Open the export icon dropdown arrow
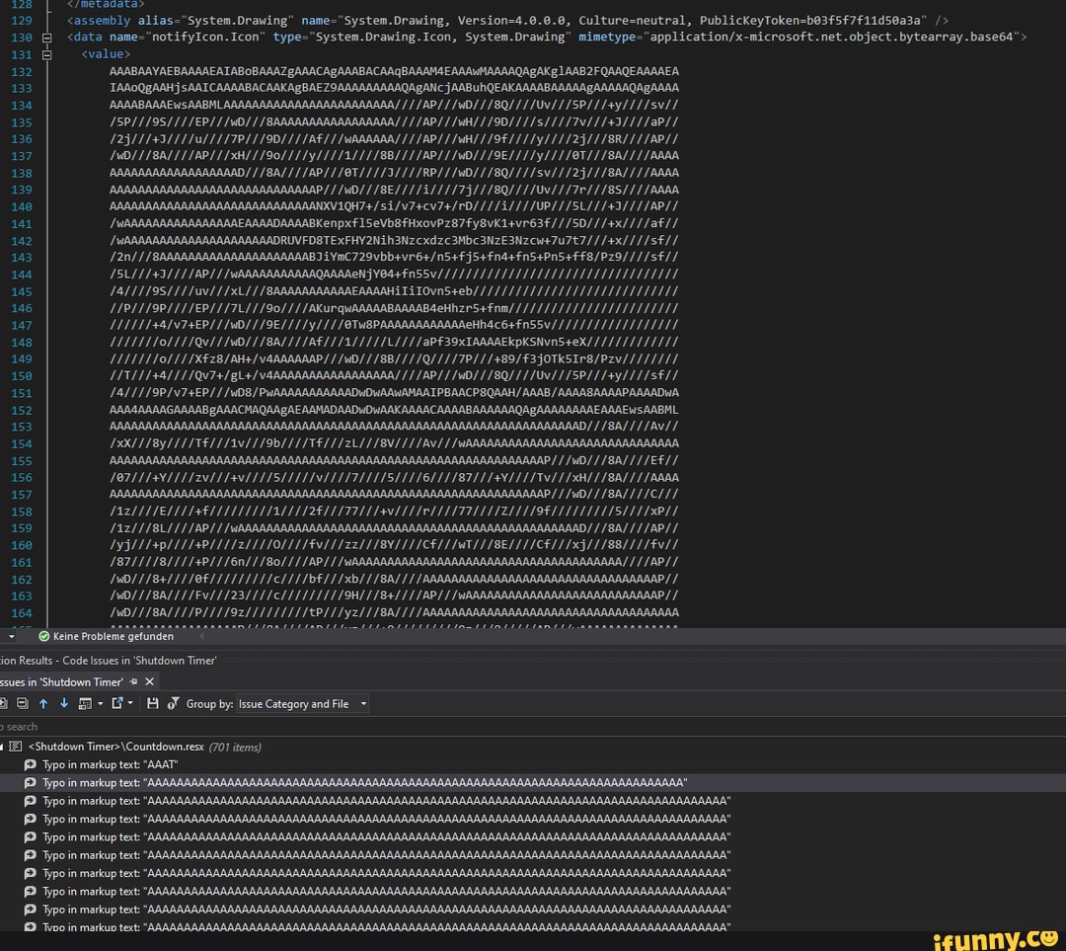The width and height of the screenshot is (1066, 951). (x=128, y=704)
